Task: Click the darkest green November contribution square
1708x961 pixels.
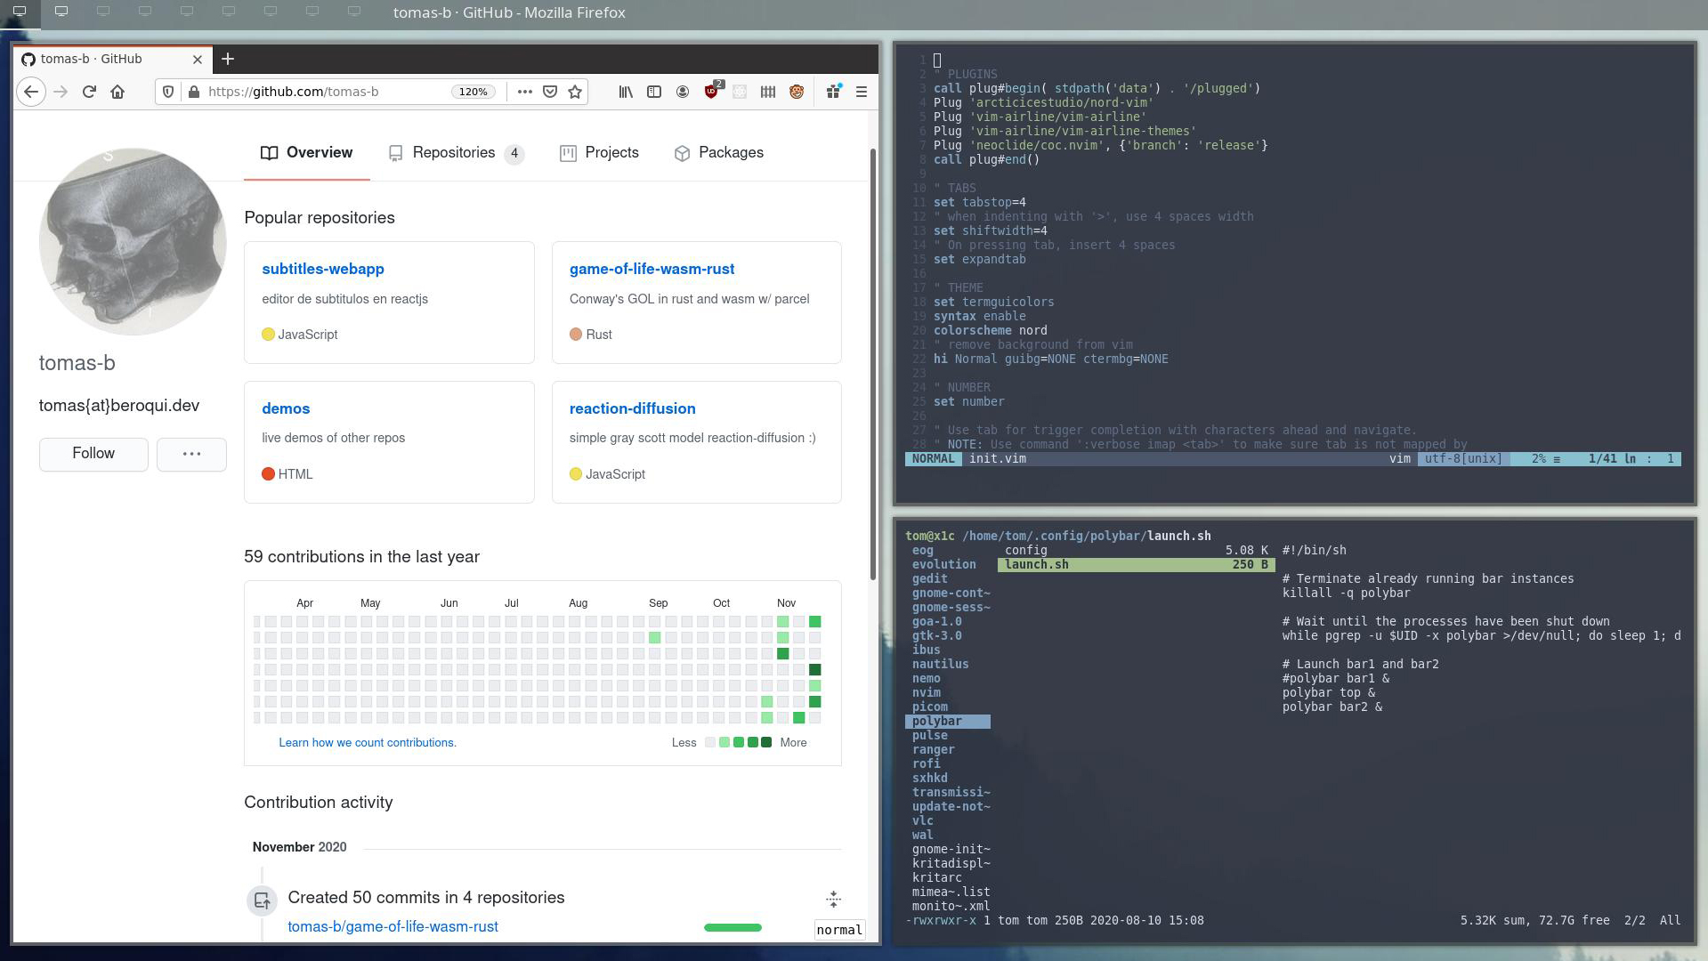Action: (814, 670)
